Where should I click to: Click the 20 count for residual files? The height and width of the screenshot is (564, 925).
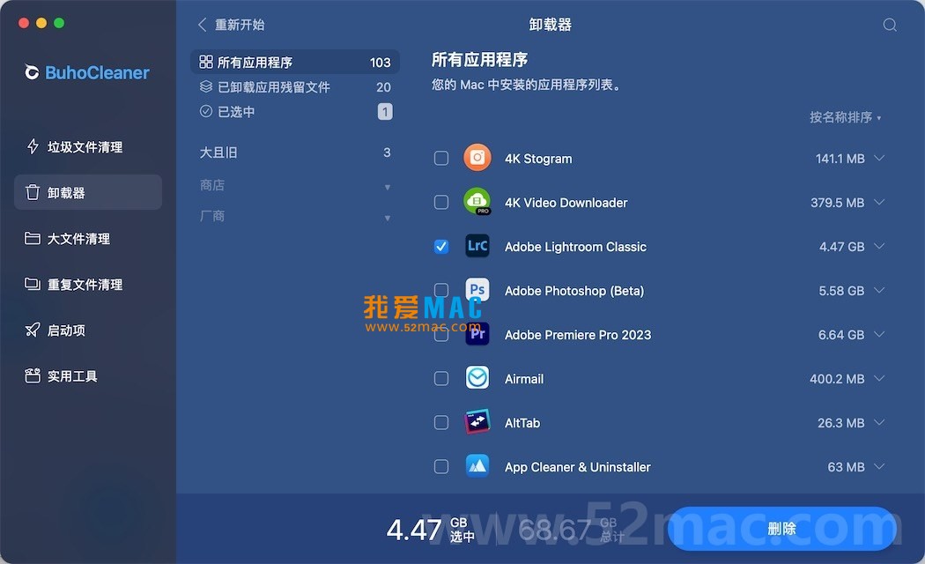[x=383, y=86]
